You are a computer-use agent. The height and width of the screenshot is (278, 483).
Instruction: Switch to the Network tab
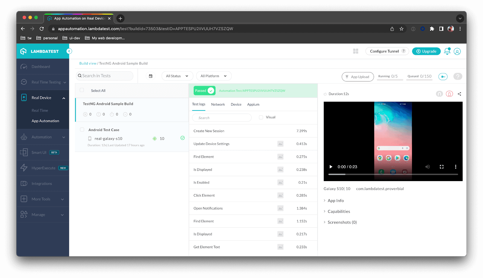pos(218,104)
